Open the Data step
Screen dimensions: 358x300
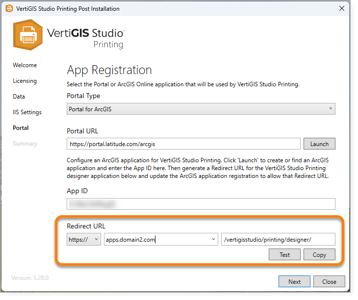coord(19,97)
